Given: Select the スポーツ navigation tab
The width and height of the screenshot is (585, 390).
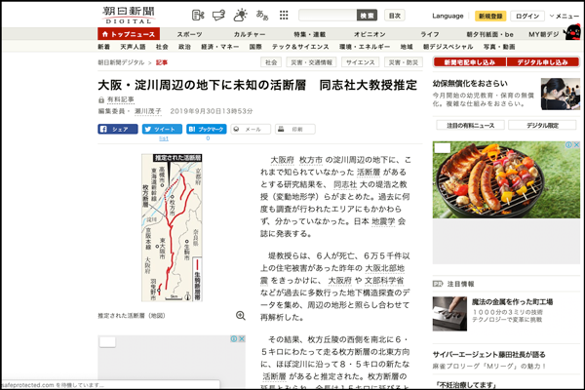Looking at the screenshot, I should pos(189,34).
